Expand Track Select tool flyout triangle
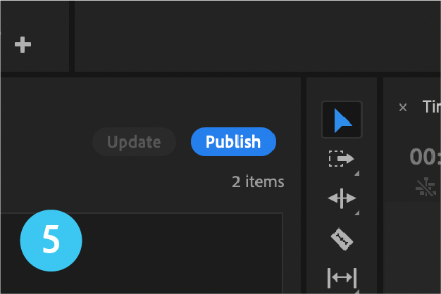The width and height of the screenshot is (441, 294). click(357, 173)
